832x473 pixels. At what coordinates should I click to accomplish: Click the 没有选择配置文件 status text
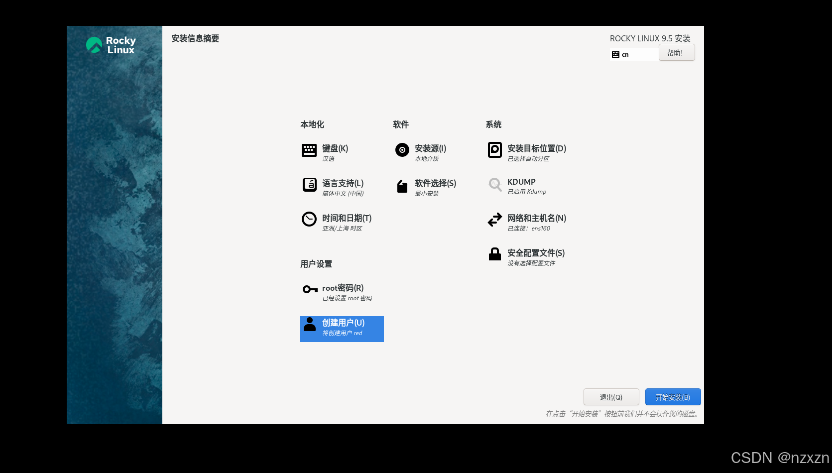pos(531,263)
